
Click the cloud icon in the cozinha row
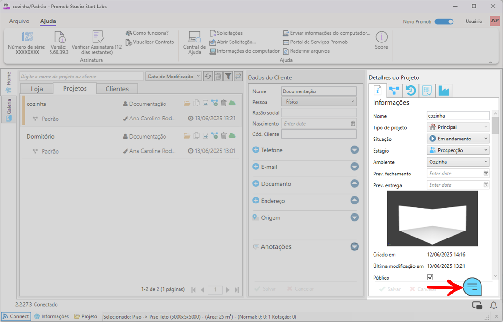coord(232,104)
